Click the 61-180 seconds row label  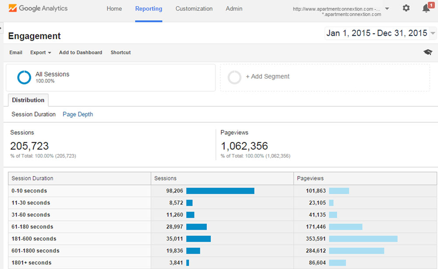pyautogui.click(x=32, y=227)
